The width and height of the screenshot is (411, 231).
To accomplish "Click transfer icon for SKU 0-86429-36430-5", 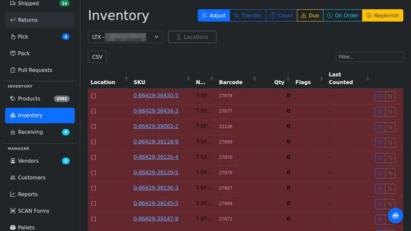I will 390,97.
